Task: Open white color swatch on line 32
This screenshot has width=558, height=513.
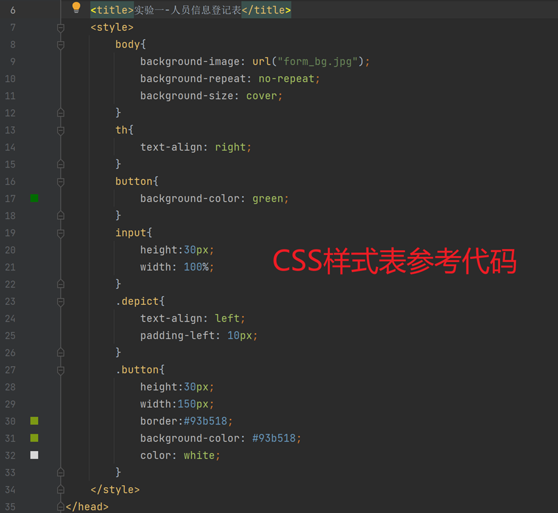Action: point(34,455)
